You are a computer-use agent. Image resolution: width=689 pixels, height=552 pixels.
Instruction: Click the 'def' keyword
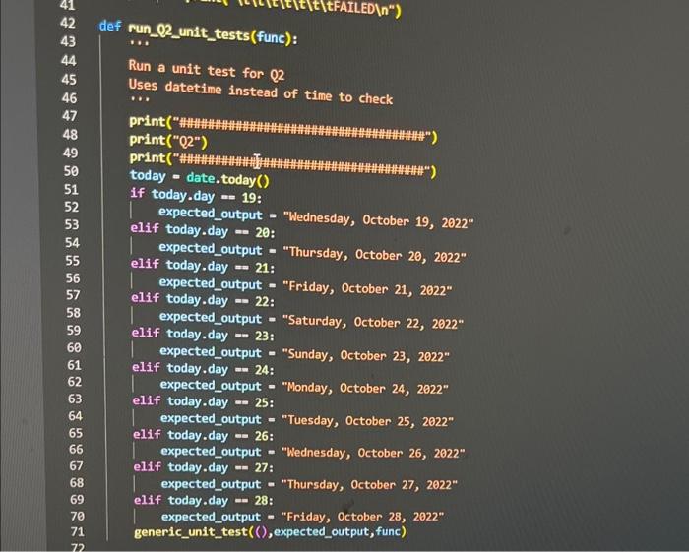(x=110, y=26)
